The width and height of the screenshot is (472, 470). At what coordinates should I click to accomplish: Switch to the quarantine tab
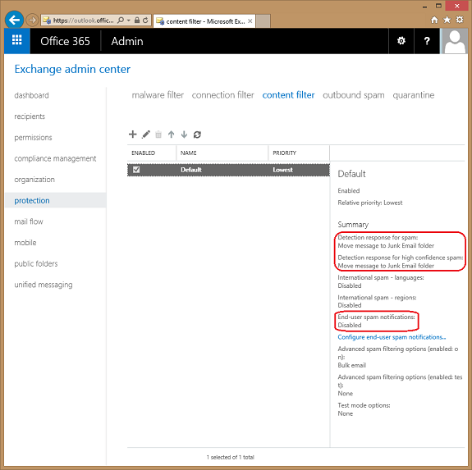(x=413, y=95)
